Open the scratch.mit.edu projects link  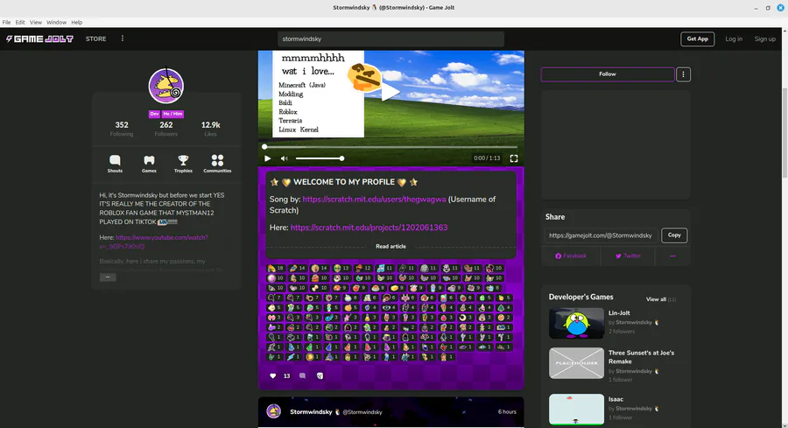pyautogui.click(x=369, y=228)
